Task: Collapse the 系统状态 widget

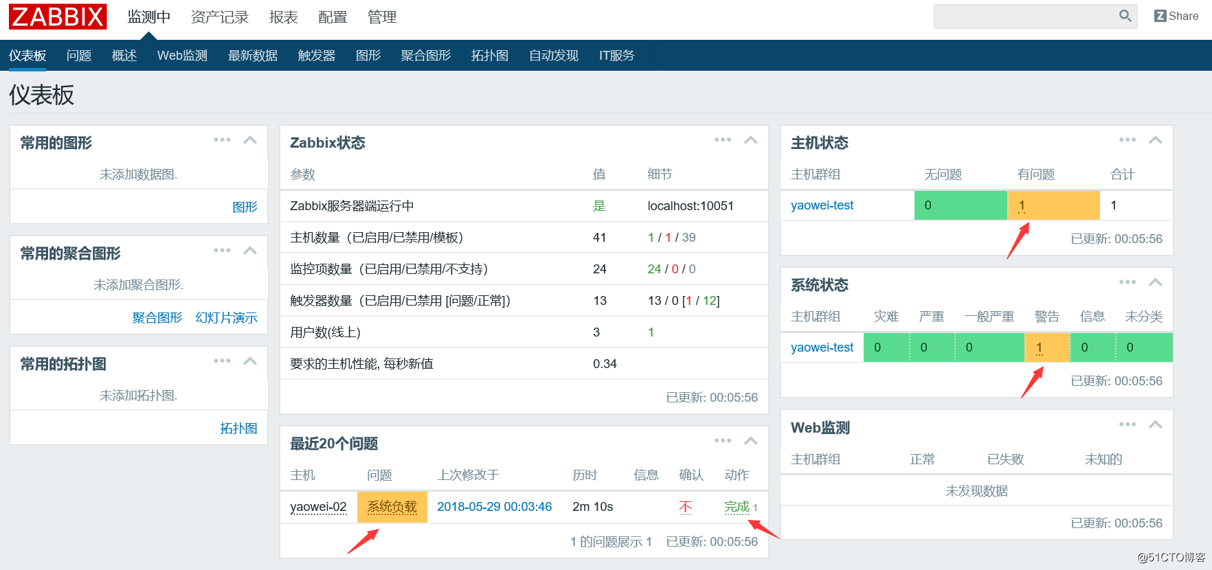Action: coord(1156,282)
